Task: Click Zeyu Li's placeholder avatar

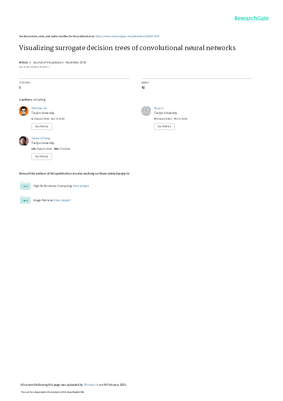Action: point(146,111)
